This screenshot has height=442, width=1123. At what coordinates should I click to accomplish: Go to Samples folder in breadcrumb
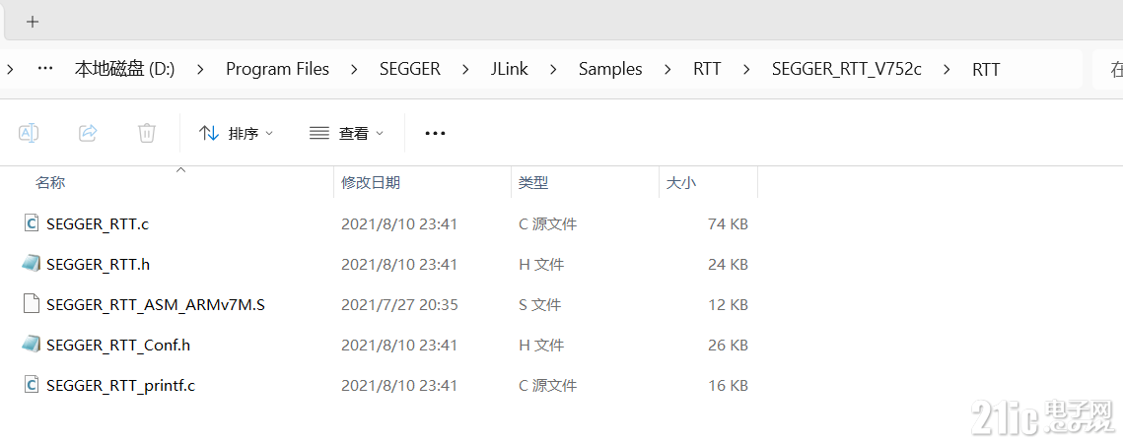pyautogui.click(x=610, y=69)
